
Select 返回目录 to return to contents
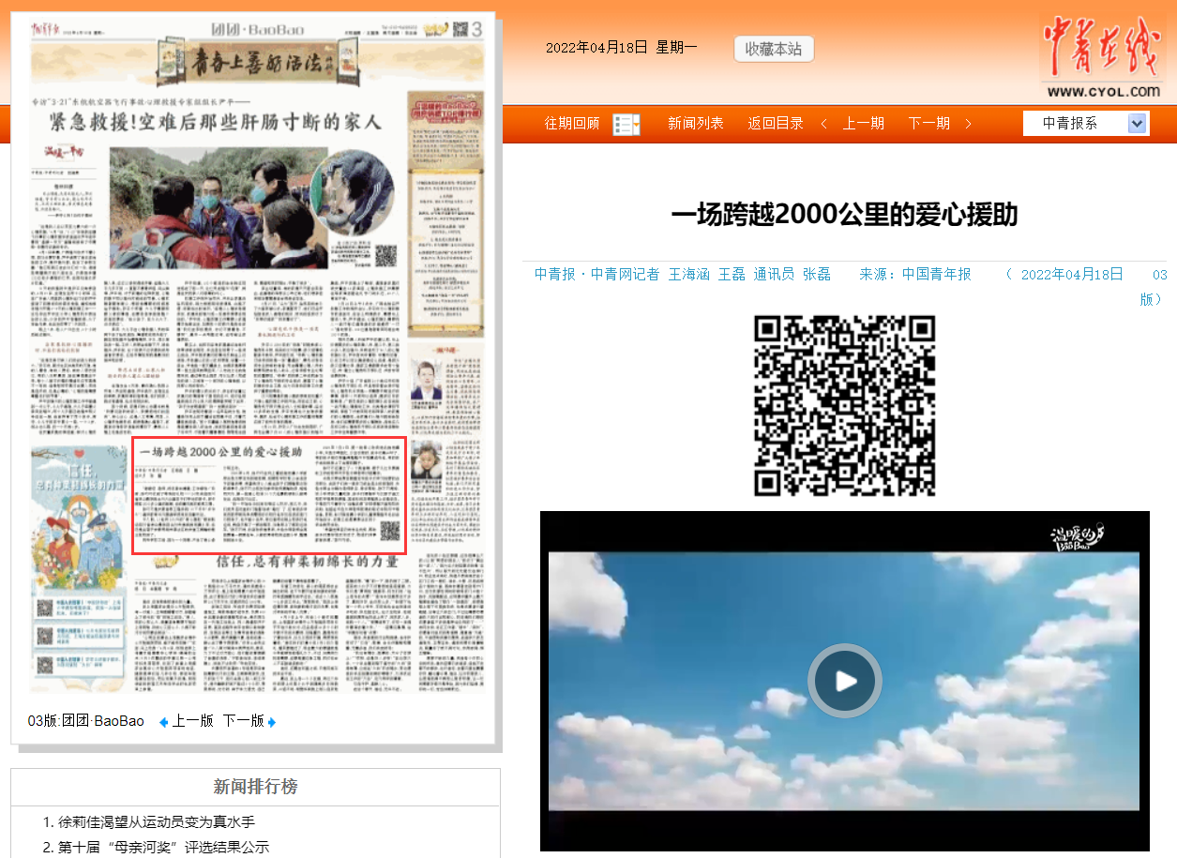(776, 123)
